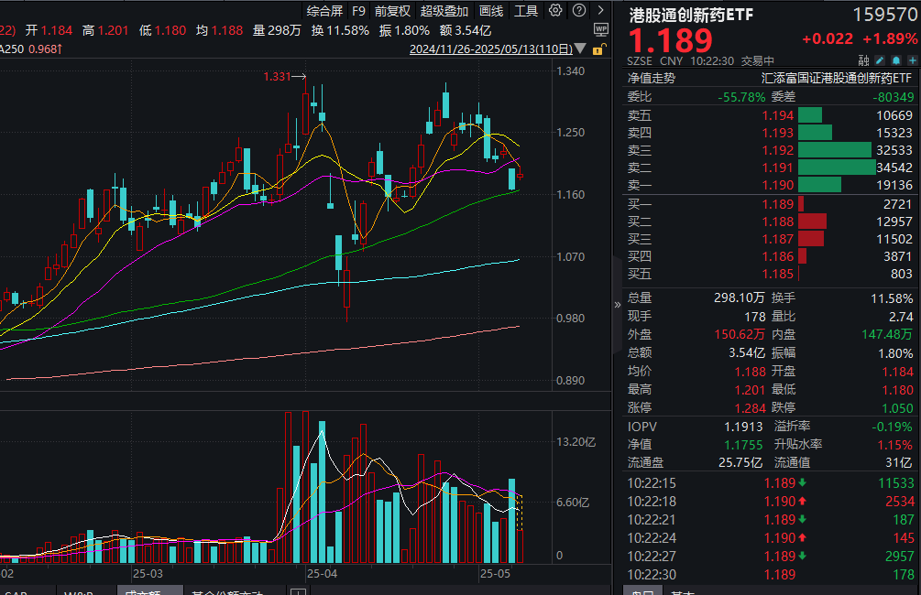The height and width of the screenshot is (595, 921).
Task: Open annotation editing via the pencil icon
Action: [x=880, y=59]
